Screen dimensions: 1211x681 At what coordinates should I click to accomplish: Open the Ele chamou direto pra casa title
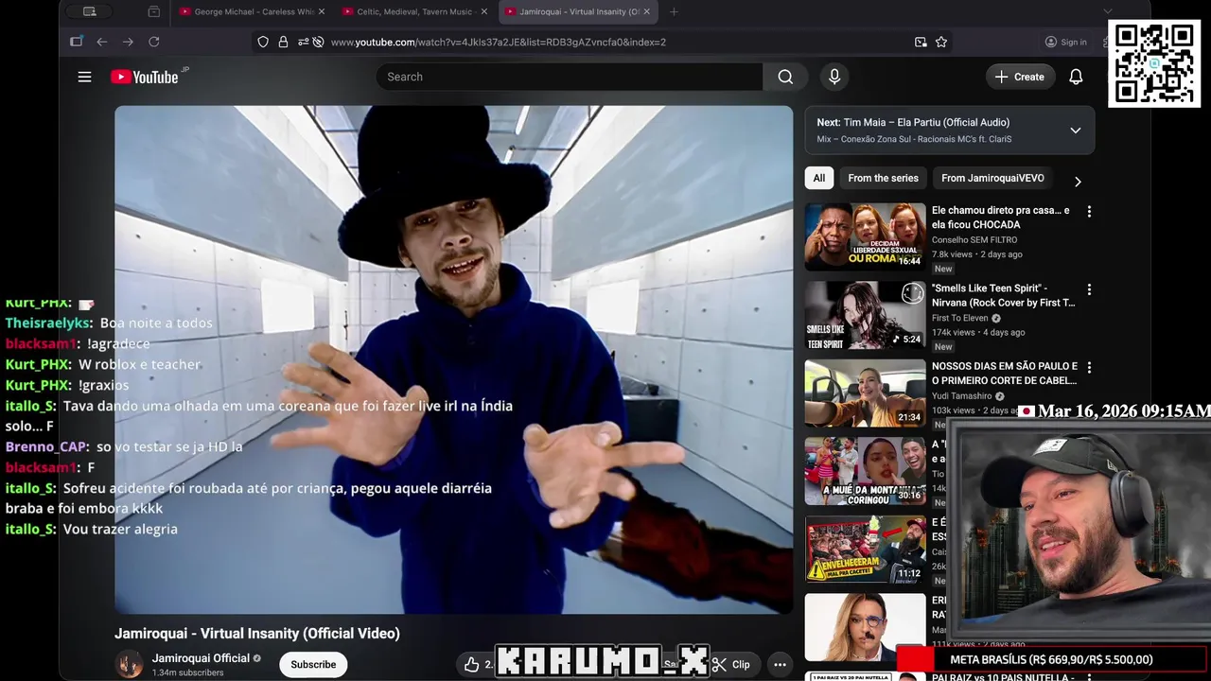click(1001, 218)
